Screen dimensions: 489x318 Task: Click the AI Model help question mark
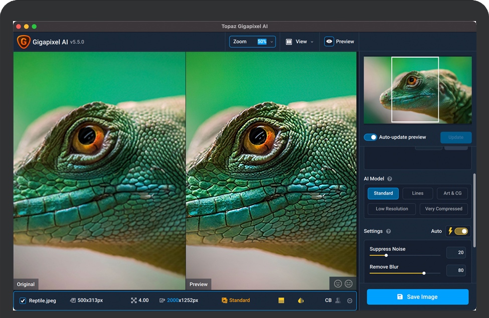(x=390, y=179)
